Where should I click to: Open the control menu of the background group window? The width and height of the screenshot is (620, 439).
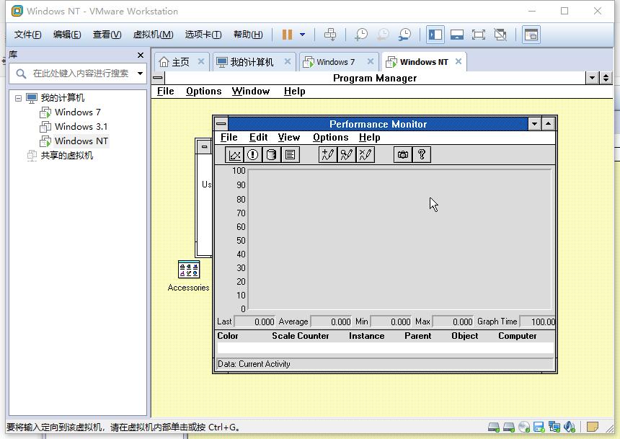(x=205, y=147)
